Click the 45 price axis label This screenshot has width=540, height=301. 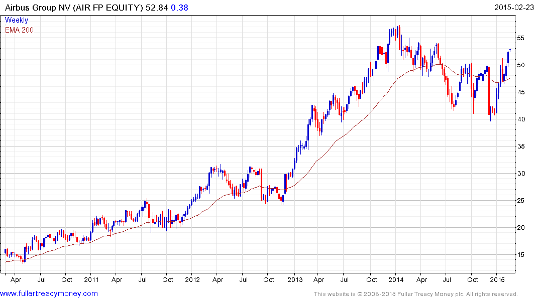[520, 92]
